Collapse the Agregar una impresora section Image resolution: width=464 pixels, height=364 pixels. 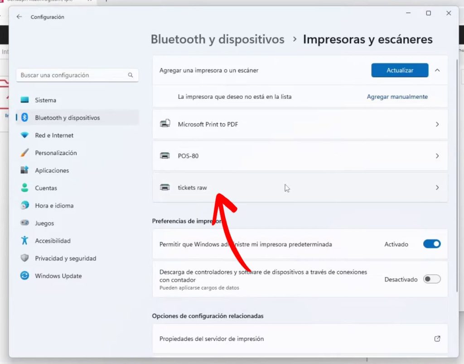tap(437, 70)
